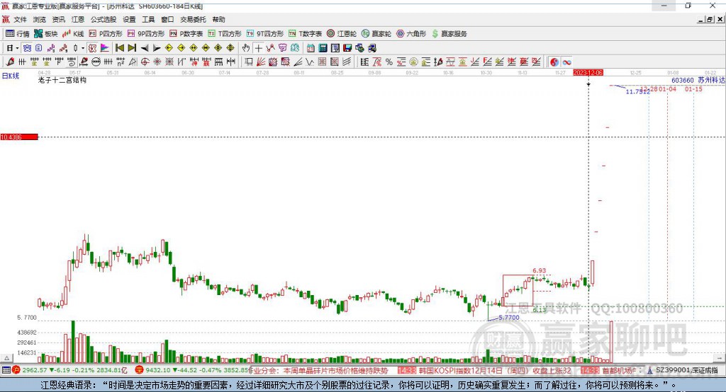This screenshot has width=726, height=392.
Task: Click the red 10.4386 price marker
Action: (19, 137)
